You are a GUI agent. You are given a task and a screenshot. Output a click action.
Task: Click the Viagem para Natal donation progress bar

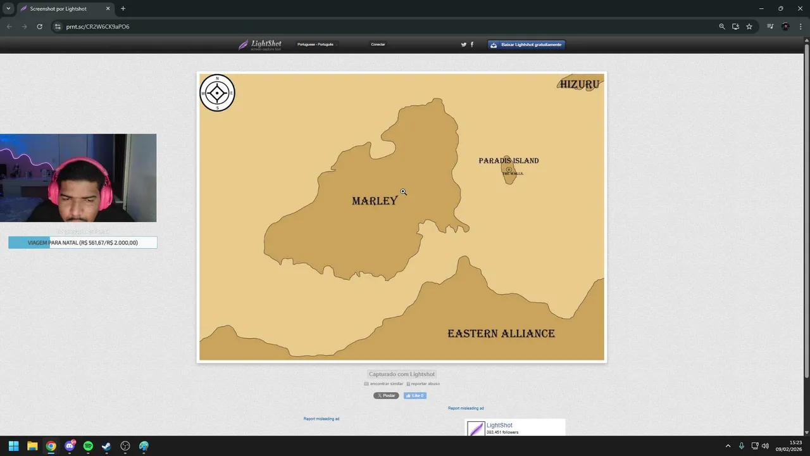tap(83, 243)
